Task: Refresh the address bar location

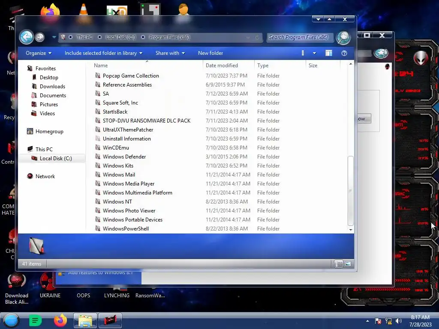Action: [x=257, y=37]
